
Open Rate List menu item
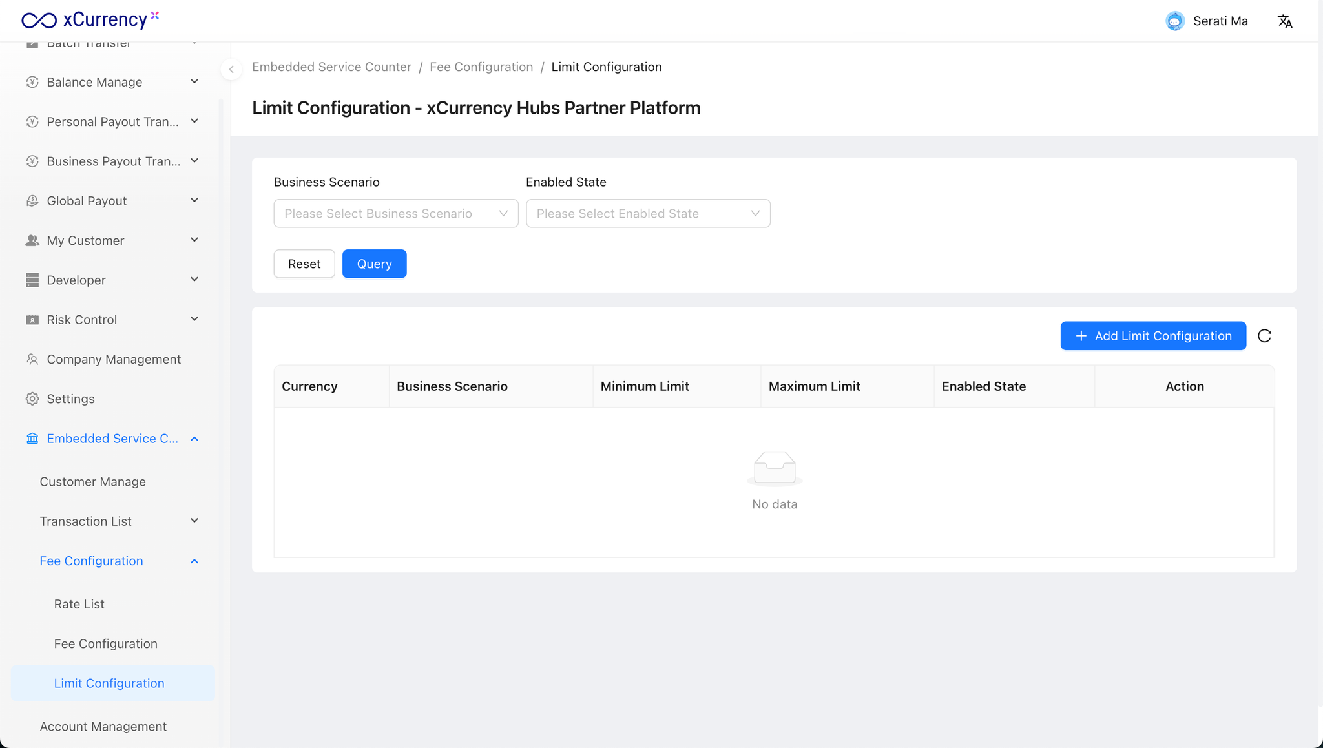79,604
